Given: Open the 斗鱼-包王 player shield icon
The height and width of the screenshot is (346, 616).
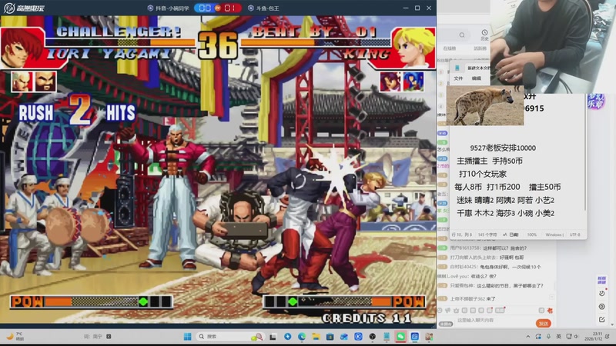Looking at the screenshot, I should 251,8.
